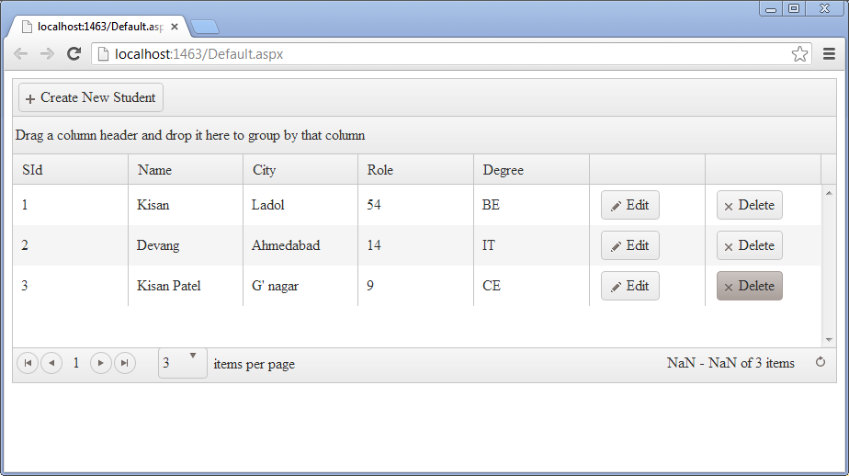
Task: Sort by the City column header
Action: pos(265,170)
